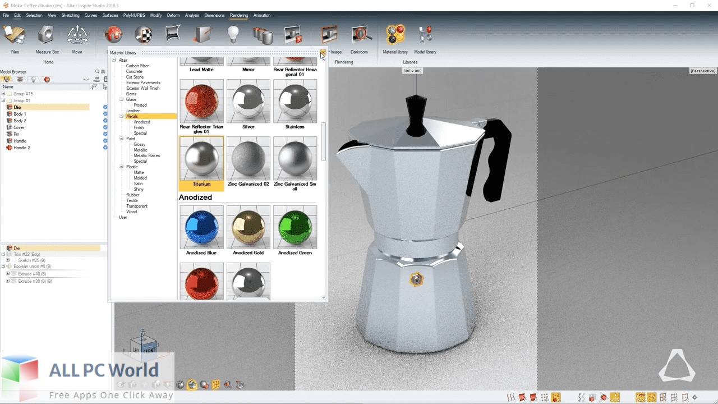
Task: Click the diamond snap icon at status bar end
Action: [694, 397]
